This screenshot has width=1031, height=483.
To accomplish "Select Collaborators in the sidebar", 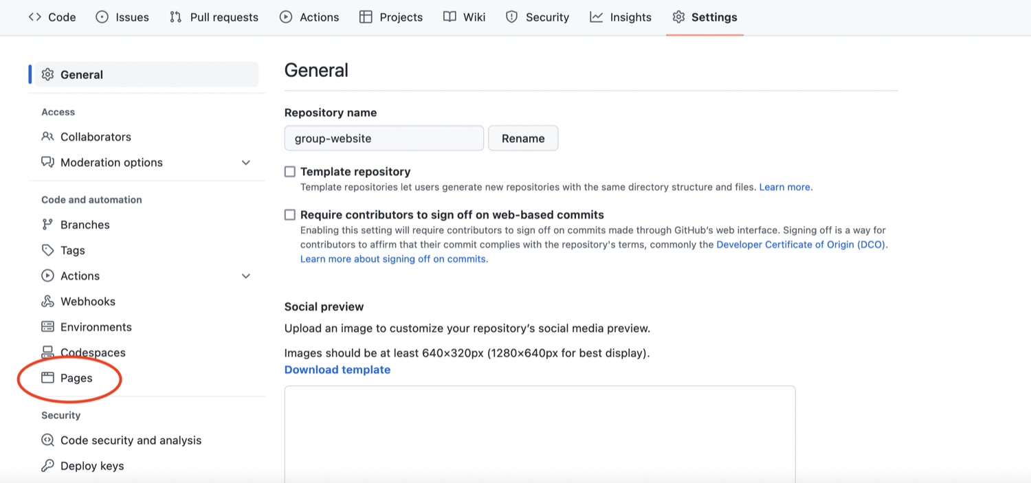I will (x=96, y=137).
